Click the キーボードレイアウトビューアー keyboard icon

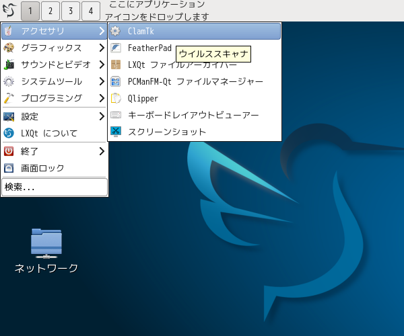point(116,115)
